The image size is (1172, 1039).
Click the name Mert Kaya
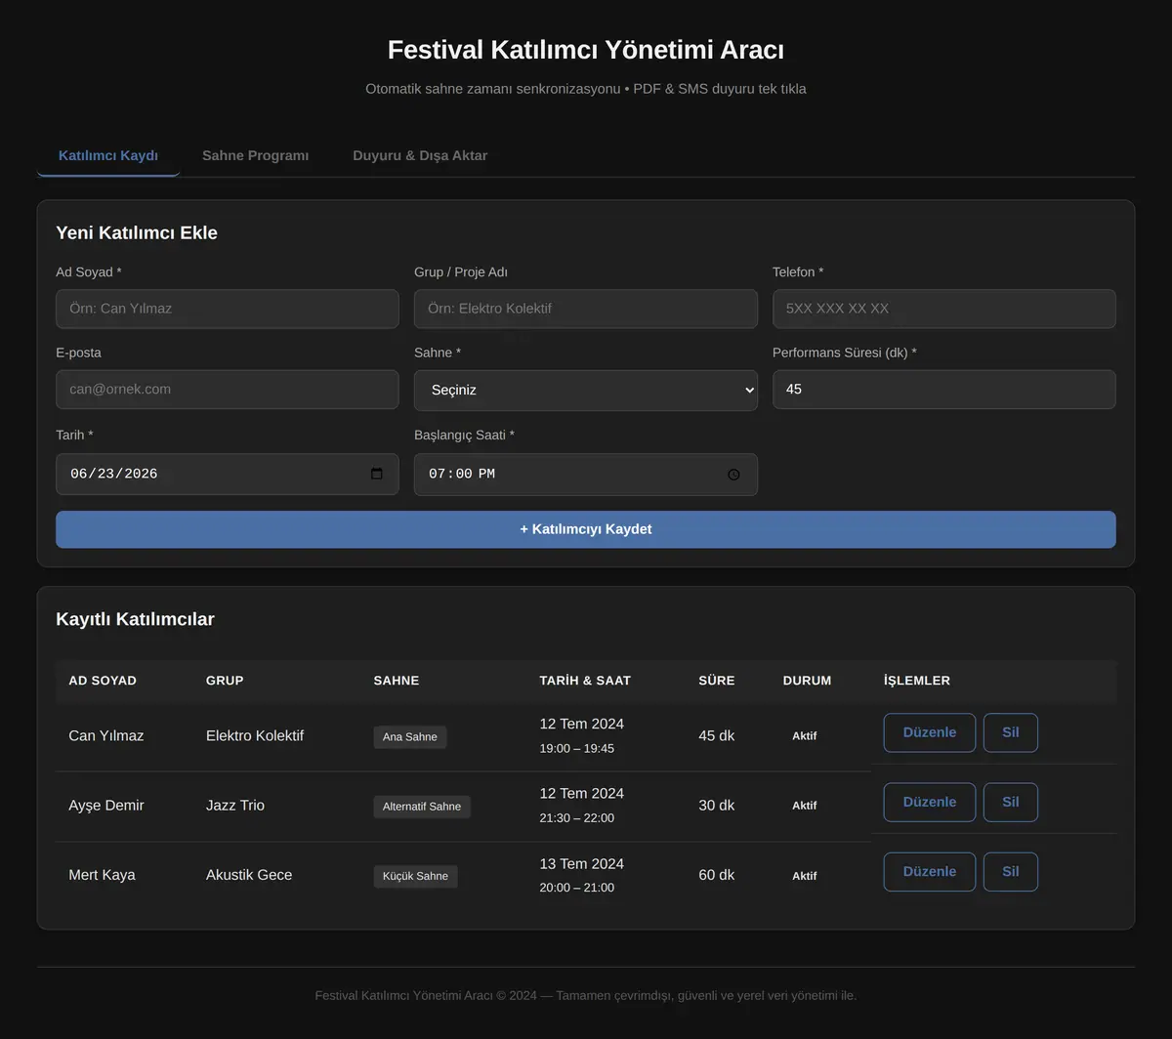(x=103, y=875)
